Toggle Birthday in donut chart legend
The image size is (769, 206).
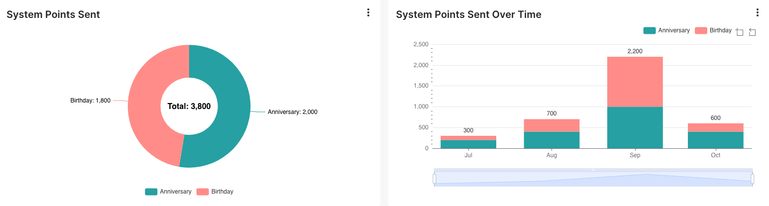[215, 192]
